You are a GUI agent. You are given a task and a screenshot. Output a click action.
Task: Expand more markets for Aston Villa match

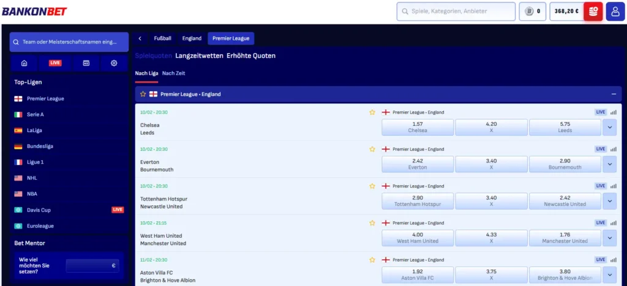point(609,275)
